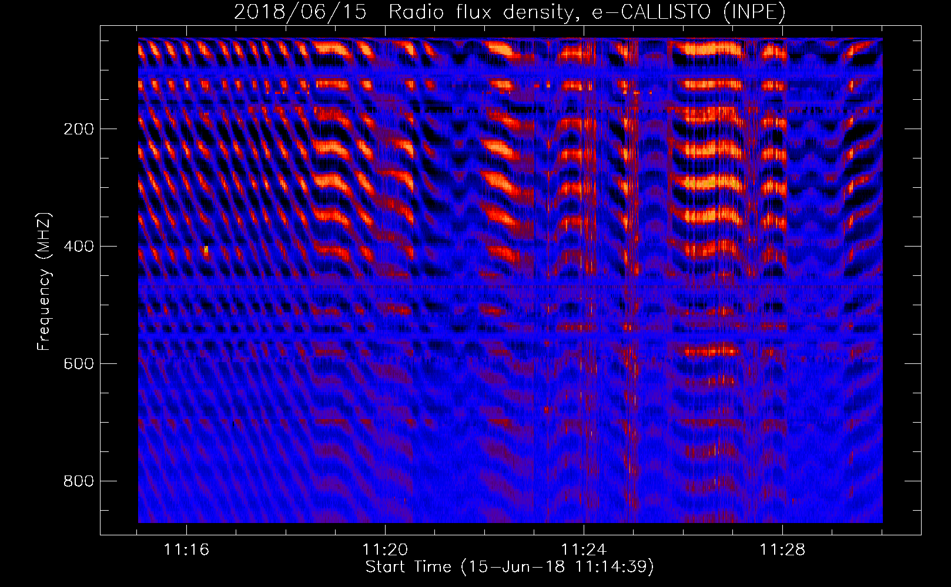
Task: Click the 'Start Time (15-Jun-18 11:14:39)' axis label
Action: tap(510, 567)
